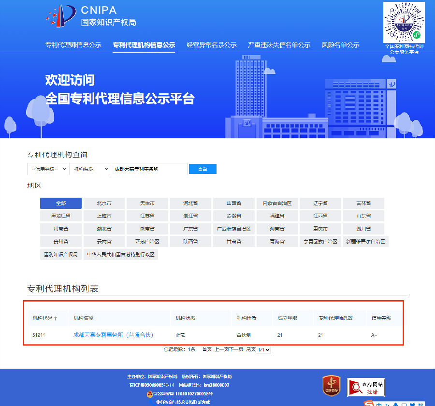Select 中华人民共和国香港特别行政区 region
Image resolution: width=435 pixels, height=406 pixels.
coord(121,254)
